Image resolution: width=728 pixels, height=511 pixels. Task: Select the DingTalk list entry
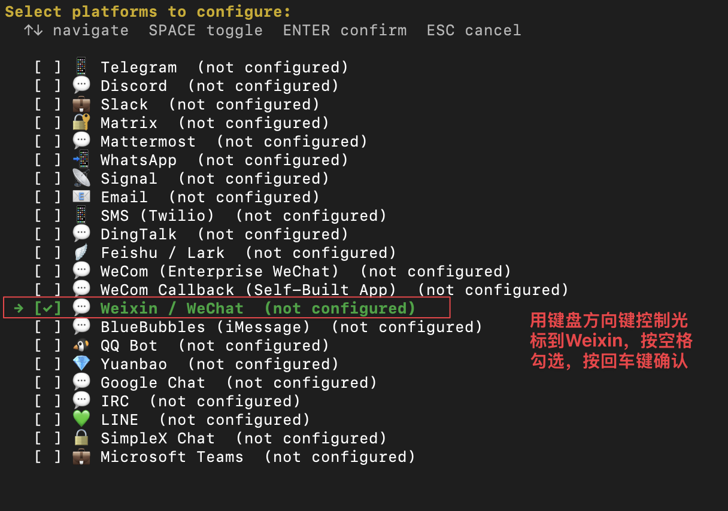click(192, 234)
